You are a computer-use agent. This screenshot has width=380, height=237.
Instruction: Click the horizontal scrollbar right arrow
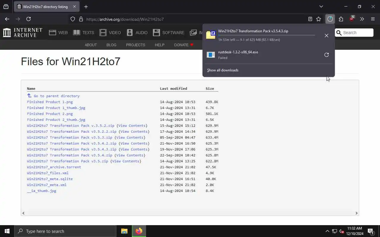coord(357,213)
